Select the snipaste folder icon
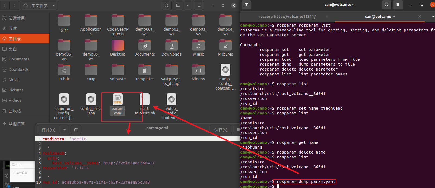This screenshot has width=435, height=188. [118, 70]
